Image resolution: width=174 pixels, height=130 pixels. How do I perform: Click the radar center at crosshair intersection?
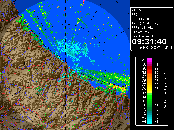(65, 65)
